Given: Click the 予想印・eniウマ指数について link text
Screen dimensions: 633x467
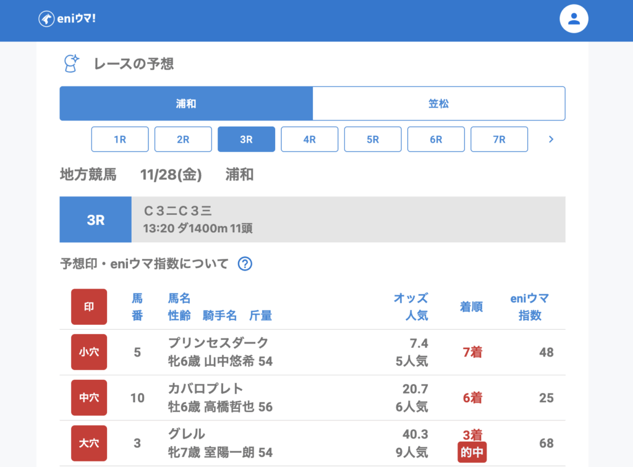Looking at the screenshot, I should point(144,264).
